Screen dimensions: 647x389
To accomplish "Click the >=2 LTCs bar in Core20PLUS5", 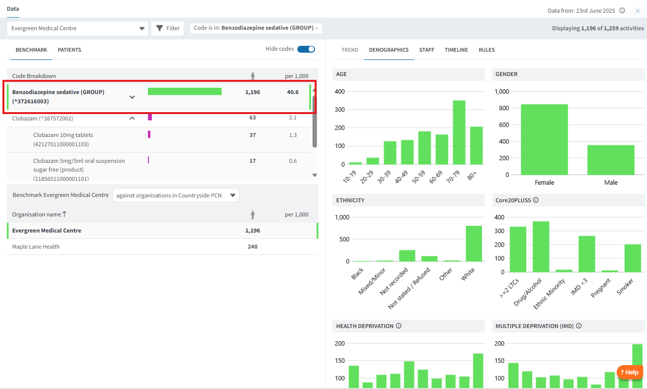I will (518, 250).
